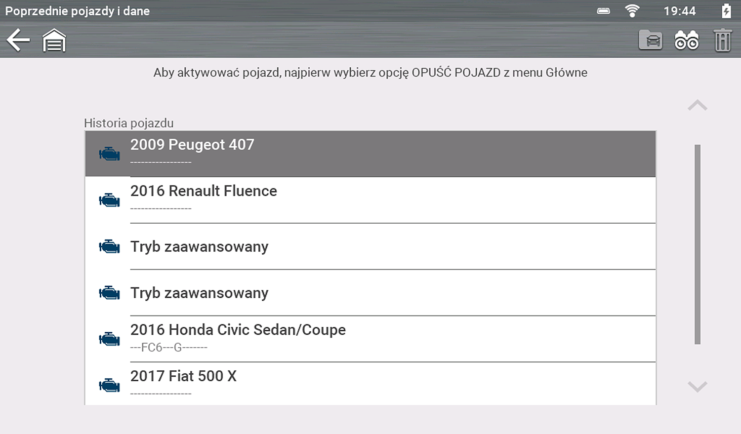
Task: Click the vertical scrollbar thumb
Action: pos(698,244)
